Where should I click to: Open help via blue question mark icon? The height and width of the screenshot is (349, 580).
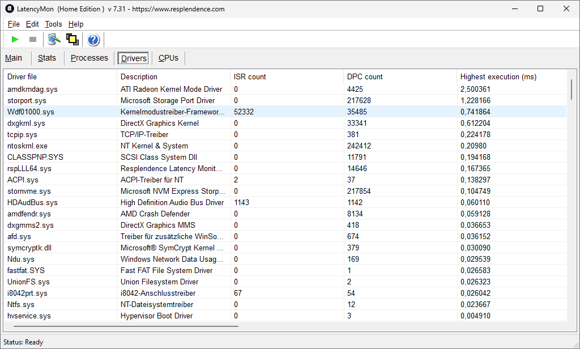point(93,40)
